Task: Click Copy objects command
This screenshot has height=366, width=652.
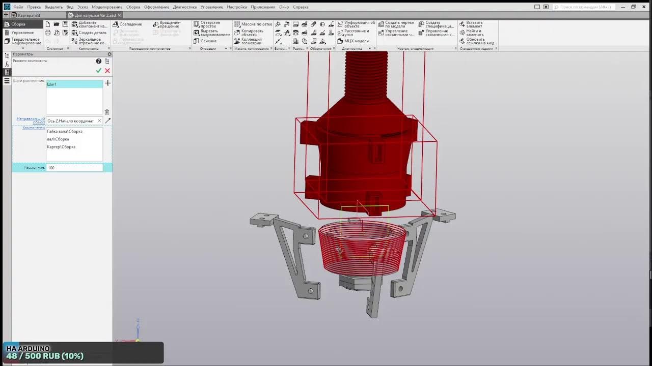Action: pos(249,33)
